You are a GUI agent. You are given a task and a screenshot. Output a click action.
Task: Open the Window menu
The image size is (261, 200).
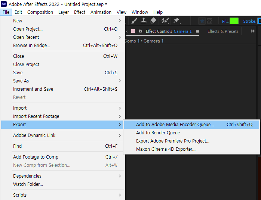[x=140, y=12]
